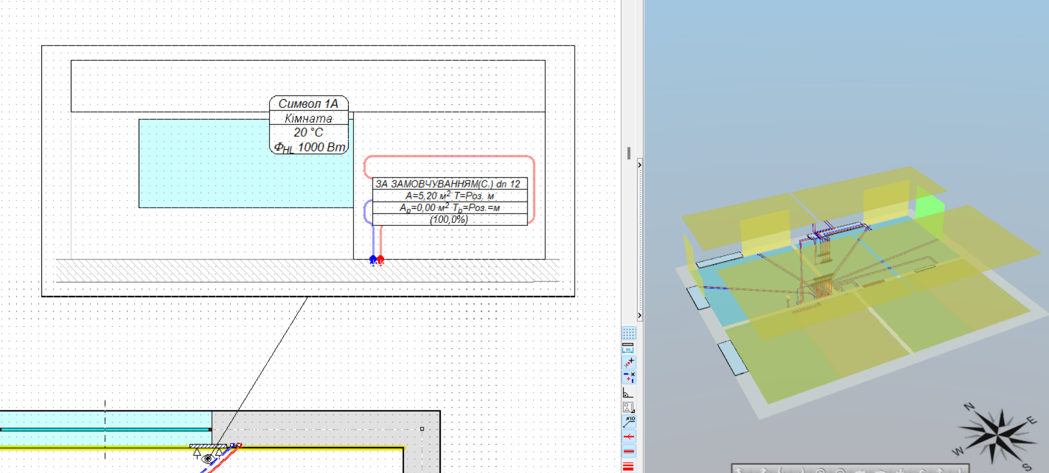The width and height of the screenshot is (1049, 473).
Task: Select the red supply pipe connection point
Action: pos(381,260)
